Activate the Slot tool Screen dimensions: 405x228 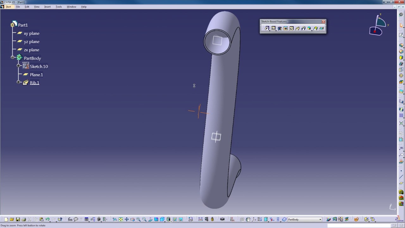[x=303, y=28]
